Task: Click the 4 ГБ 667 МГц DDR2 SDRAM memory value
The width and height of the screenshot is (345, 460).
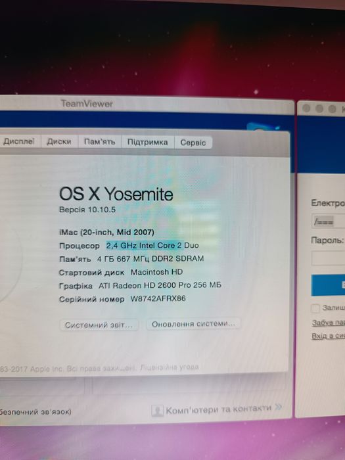Action: [150, 259]
